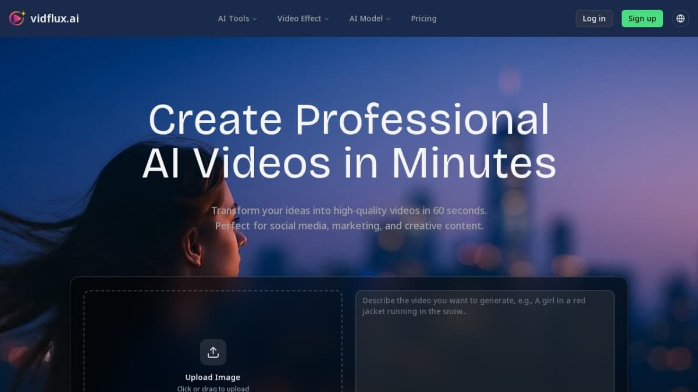Click 'Click or drag to upload' text
Image resolution: width=698 pixels, height=392 pixels.
tap(213, 388)
